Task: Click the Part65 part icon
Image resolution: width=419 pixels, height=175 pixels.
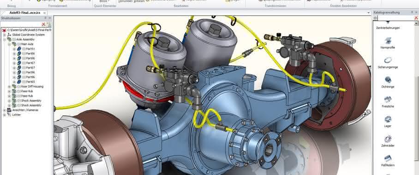Action: pyautogui.click(x=19, y=82)
